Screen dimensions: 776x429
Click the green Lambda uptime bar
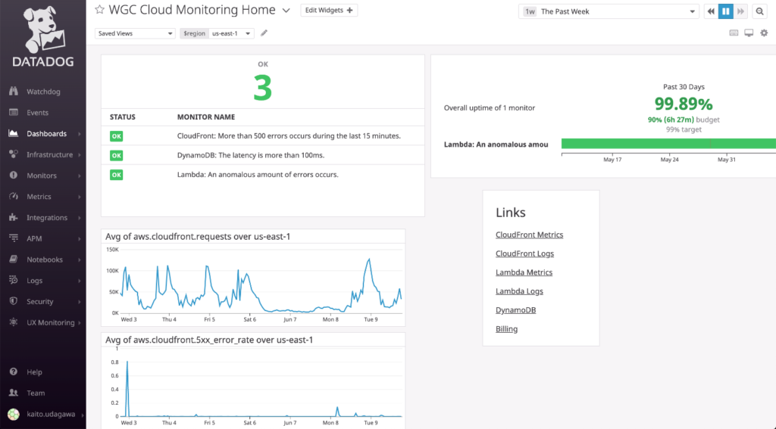coord(668,144)
